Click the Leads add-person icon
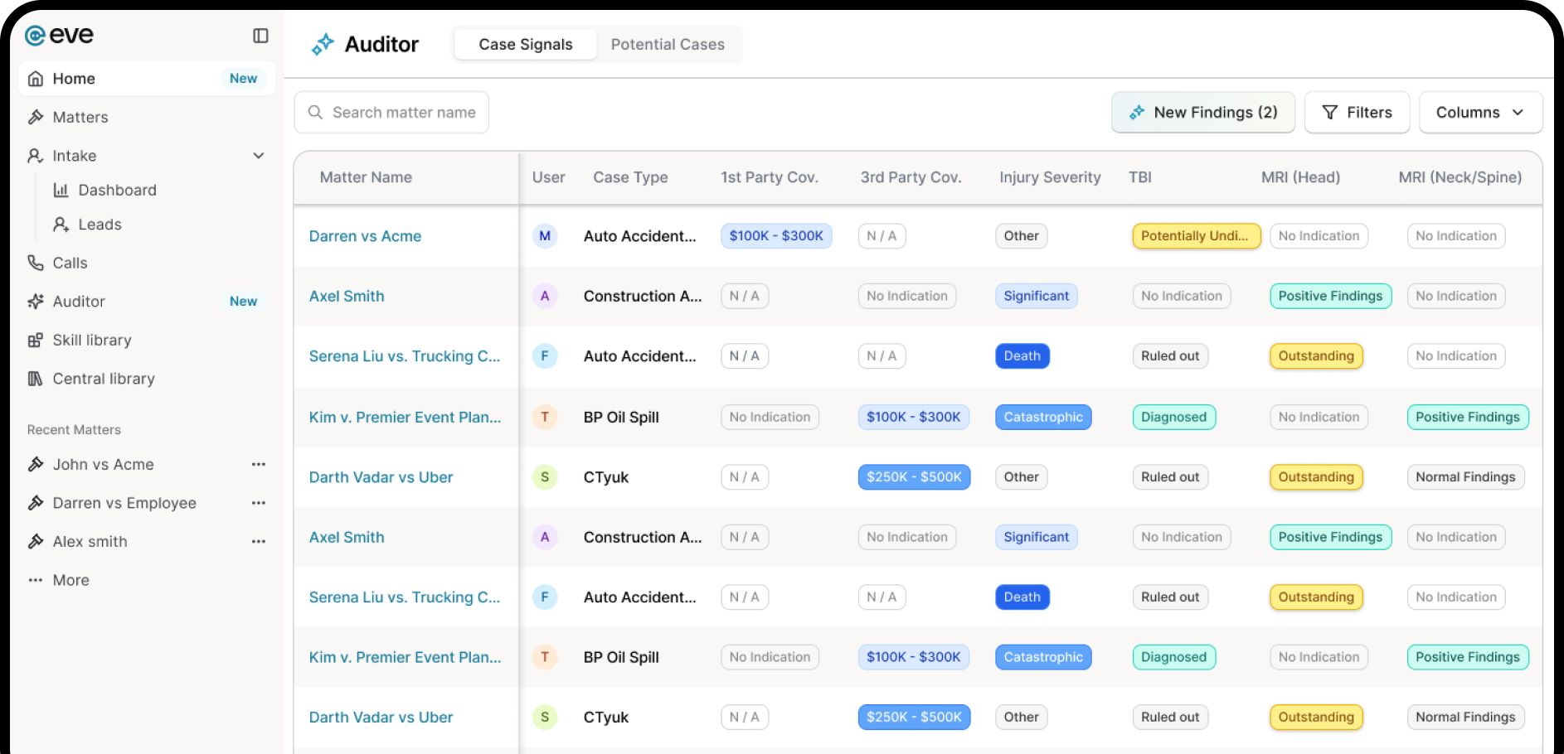Image resolution: width=1564 pixels, height=754 pixels. pos(61,225)
